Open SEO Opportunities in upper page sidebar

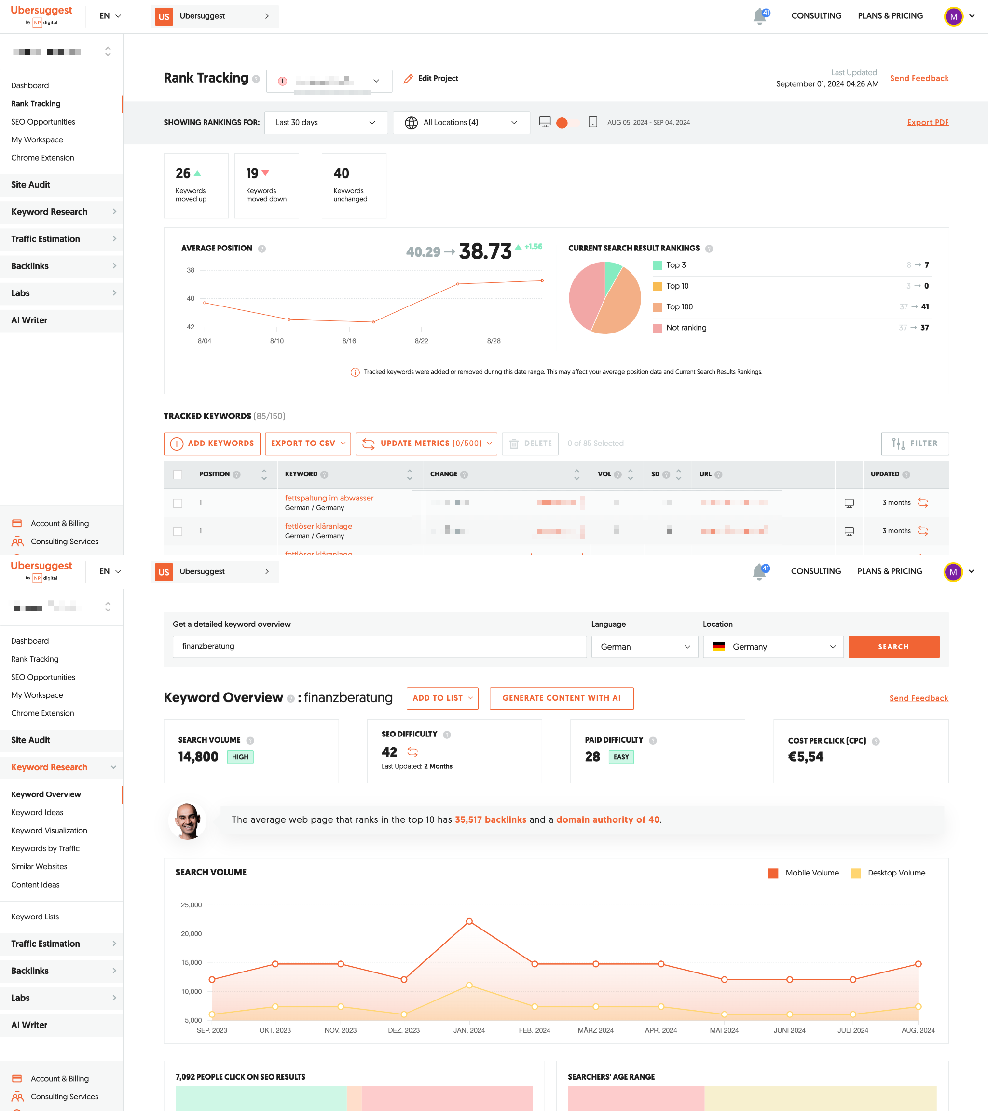43,122
